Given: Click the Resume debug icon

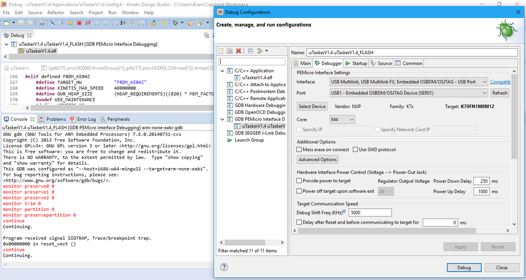Looking at the screenshot, I should point(62,23).
